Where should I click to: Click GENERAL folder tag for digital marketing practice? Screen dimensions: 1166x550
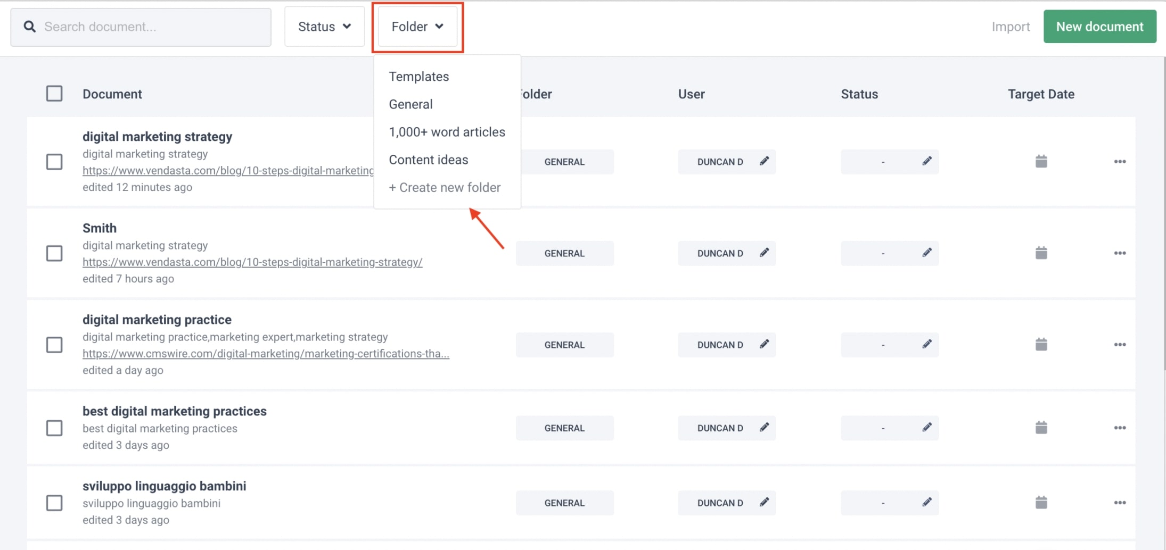(564, 345)
